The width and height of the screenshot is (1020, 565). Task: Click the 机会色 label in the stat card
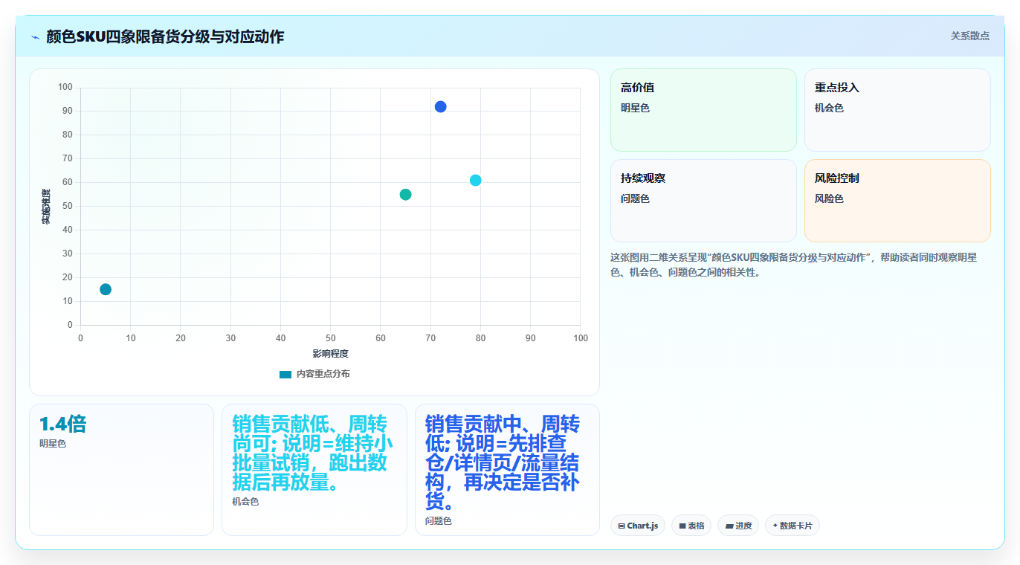coord(245,502)
